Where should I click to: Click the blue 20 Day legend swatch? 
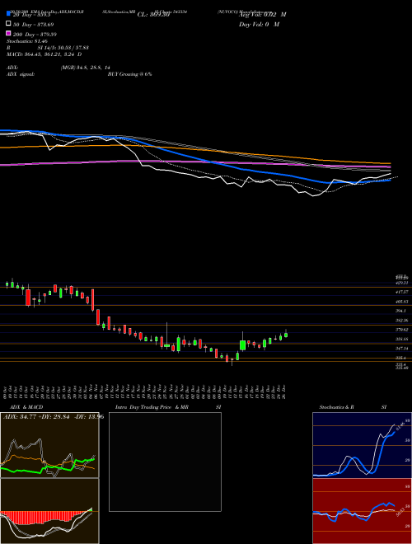pyautogui.click(x=8, y=13)
